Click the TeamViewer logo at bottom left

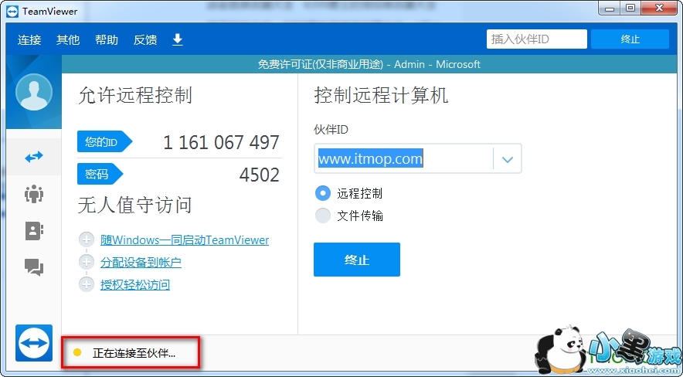pos(34,343)
